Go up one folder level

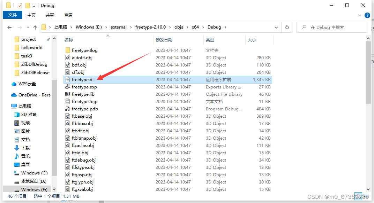point(35,28)
